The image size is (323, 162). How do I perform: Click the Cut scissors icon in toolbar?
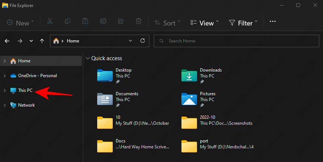pos(50,22)
